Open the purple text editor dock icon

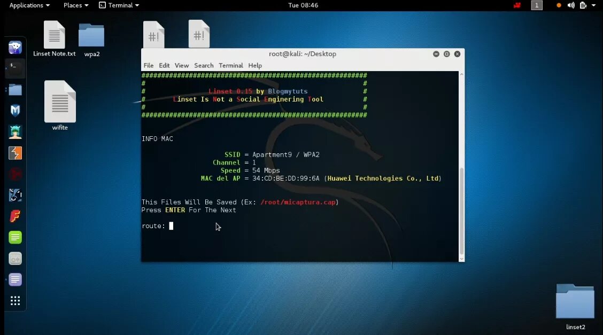pyautogui.click(x=15, y=279)
